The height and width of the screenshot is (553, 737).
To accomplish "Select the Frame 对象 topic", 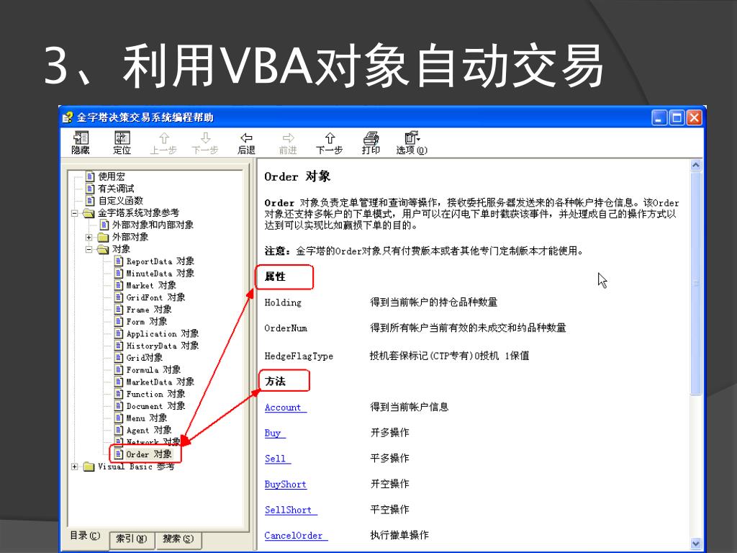I will click(149, 310).
